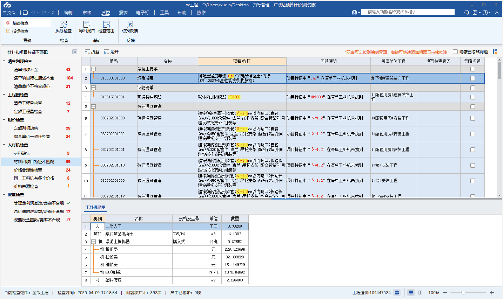Open the customer service headset icon
Screen dimensions: 503x299
(x=466, y=13)
